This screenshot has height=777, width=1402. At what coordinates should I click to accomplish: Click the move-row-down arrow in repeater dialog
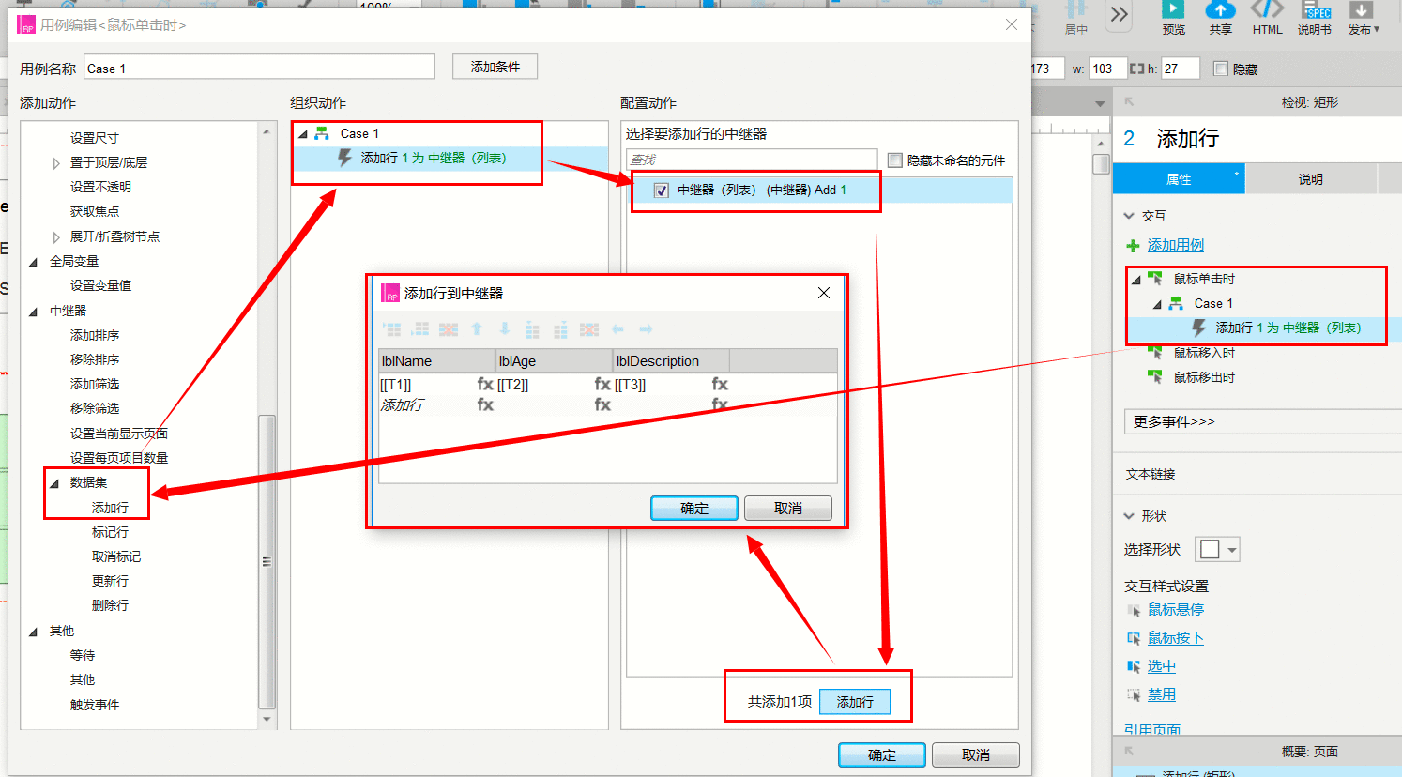tap(505, 329)
